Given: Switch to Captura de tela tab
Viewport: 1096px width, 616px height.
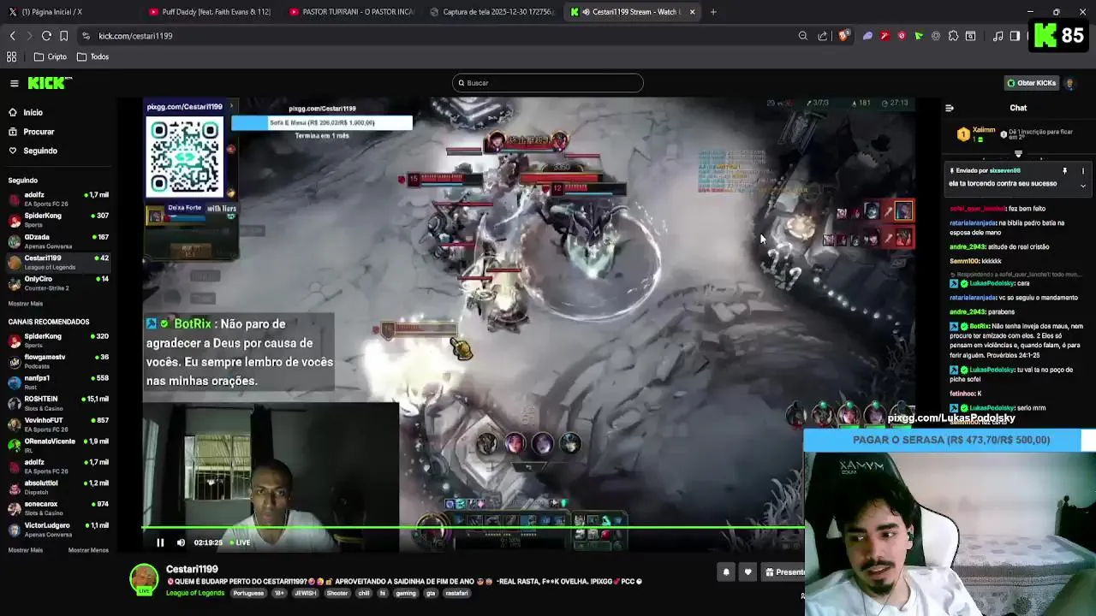Looking at the screenshot, I should tap(492, 12).
